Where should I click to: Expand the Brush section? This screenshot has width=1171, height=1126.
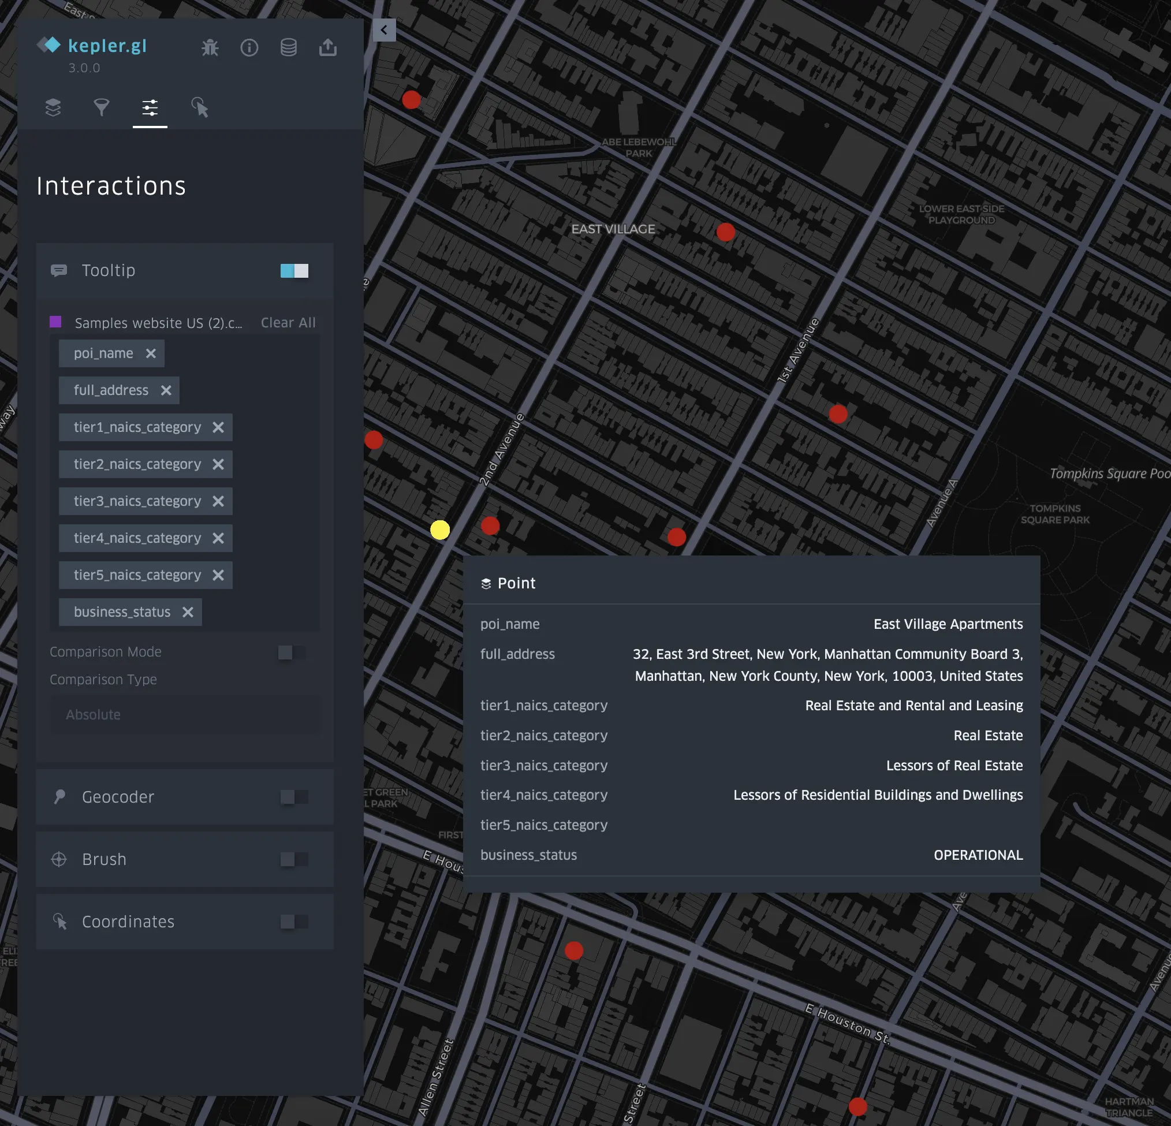(x=105, y=860)
